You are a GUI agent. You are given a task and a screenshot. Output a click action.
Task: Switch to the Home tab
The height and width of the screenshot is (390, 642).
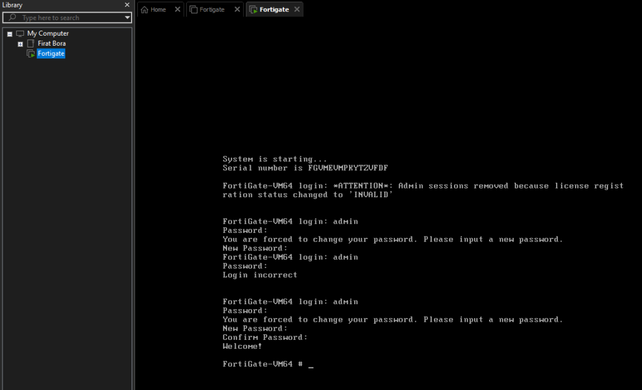pyautogui.click(x=158, y=9)
